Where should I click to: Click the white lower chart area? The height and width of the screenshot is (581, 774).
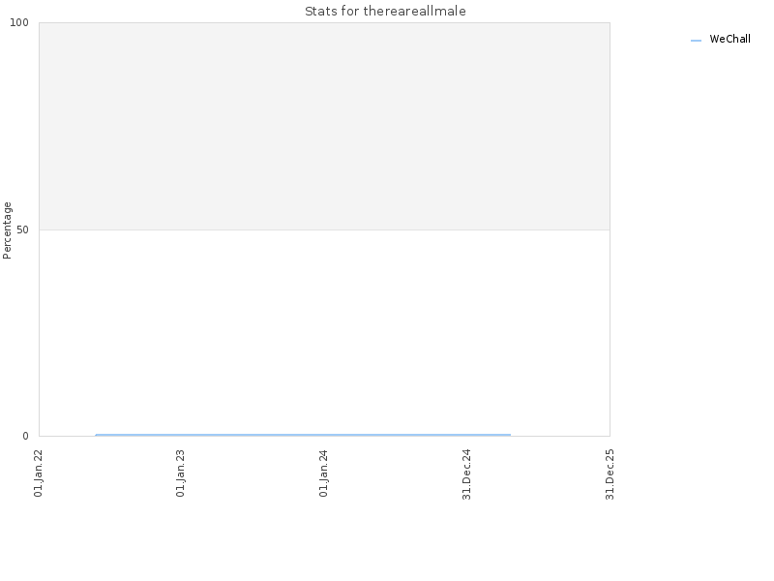point(324,331)
